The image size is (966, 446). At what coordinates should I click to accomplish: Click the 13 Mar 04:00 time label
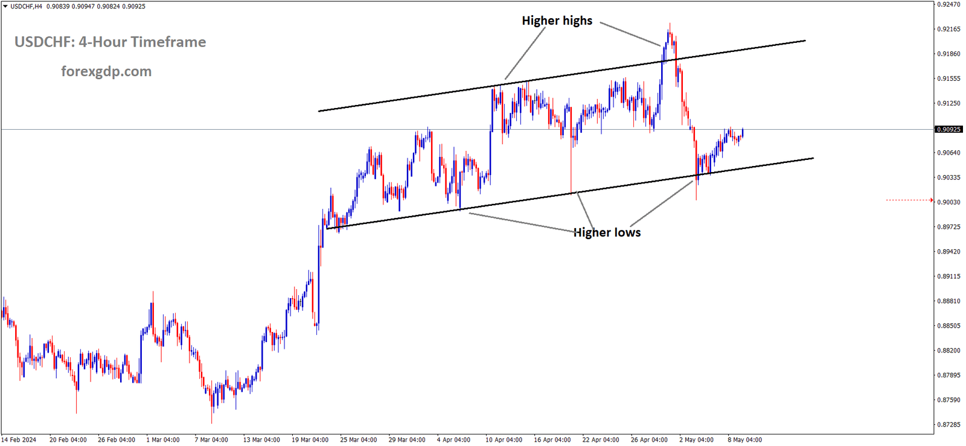(x=261, y=440)
